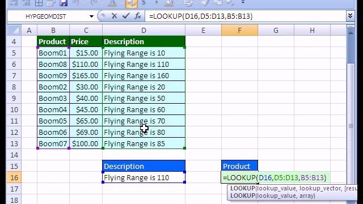Select column C header
Viewport: 363px width, 204px height.
click(86, 30)
